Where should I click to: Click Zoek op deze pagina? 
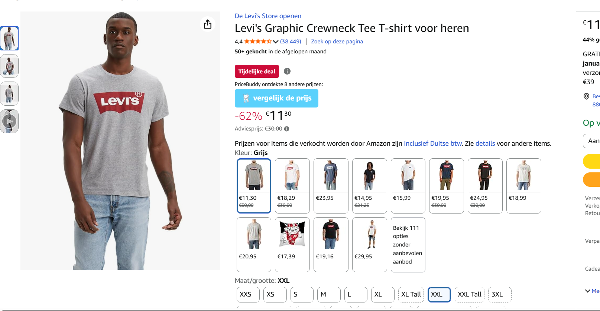coord(337,41)
